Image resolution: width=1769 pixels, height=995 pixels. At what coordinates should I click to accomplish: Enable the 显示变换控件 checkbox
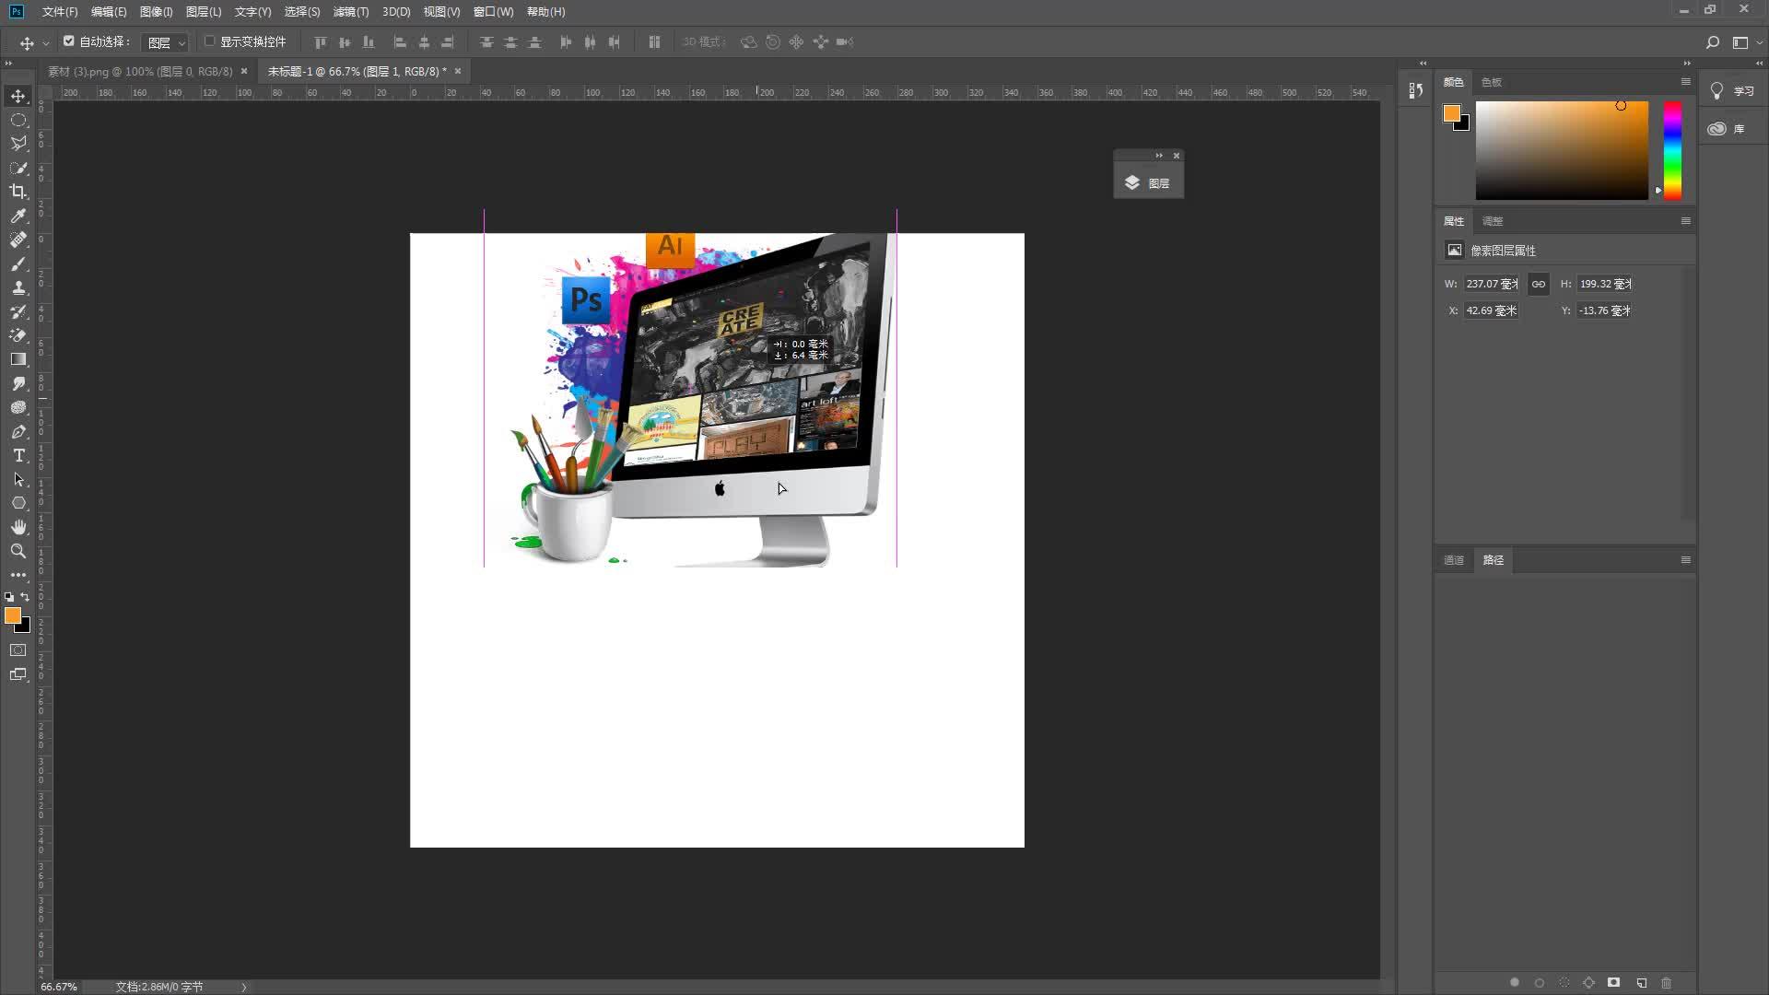(x=209, y=41)
